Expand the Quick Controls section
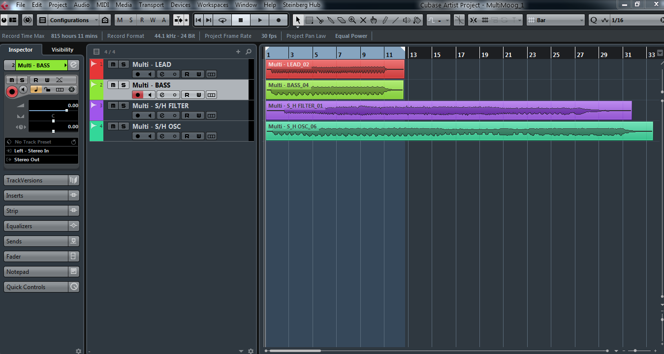This screenshot has width=664, height=354. tap(35, 287)
